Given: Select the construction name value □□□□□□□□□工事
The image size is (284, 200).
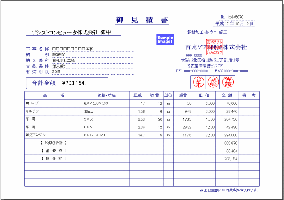Looking at the screenshot, I should pos(73,49).
